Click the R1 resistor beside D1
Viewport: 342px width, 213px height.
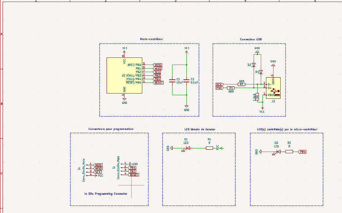click(209, 148)
